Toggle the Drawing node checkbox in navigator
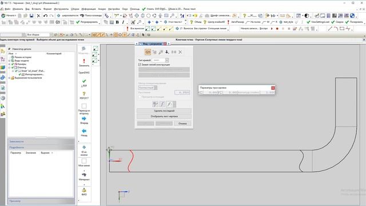 tap(13, 68)
